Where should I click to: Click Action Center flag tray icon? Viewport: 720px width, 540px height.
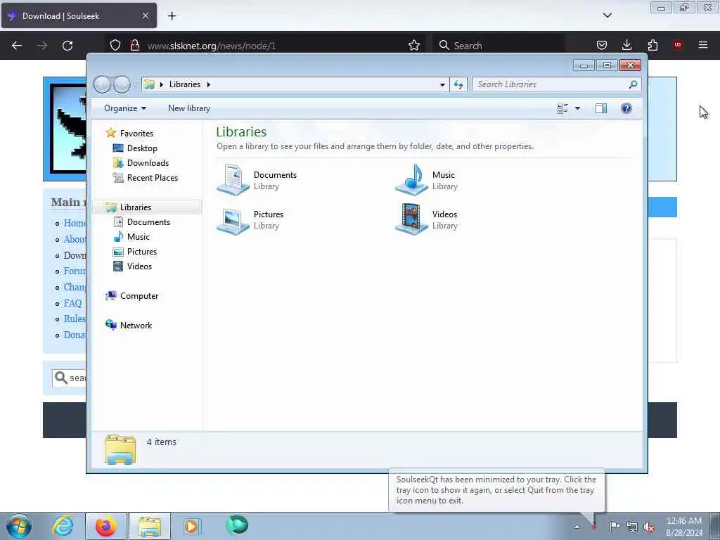click(615, 526)
